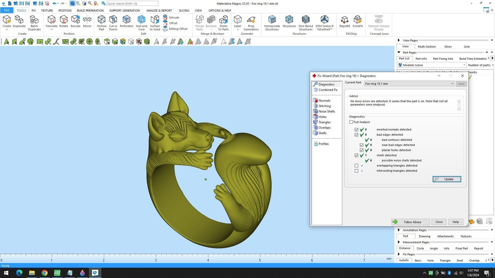
Task: Open the Rapidfit tool
Action: [345, 21]
